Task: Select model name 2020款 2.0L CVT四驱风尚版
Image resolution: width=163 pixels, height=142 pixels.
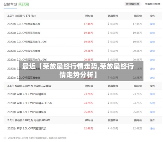Action: [24, 51]
